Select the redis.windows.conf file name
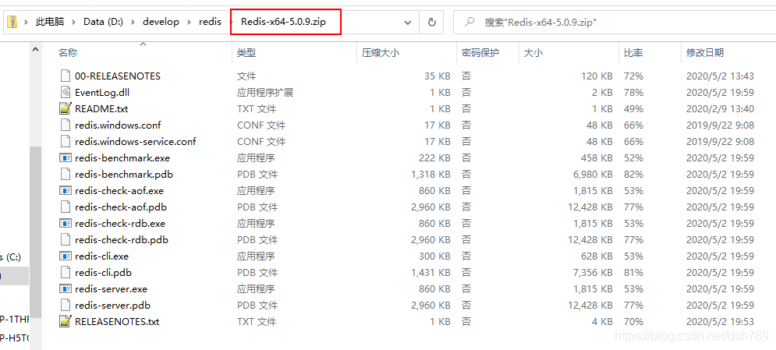 118,125
